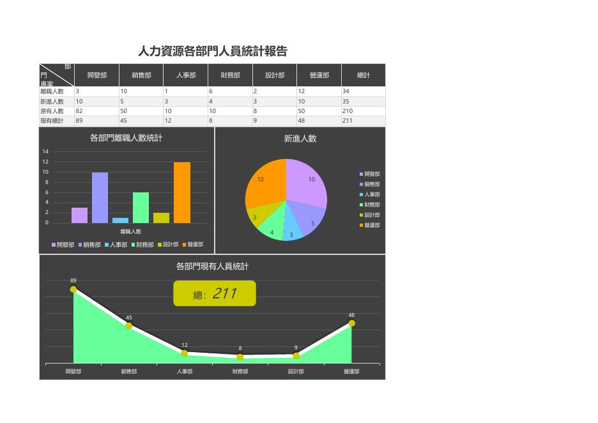The width and height of the screenshot is (598, 423).
Task: Click the 人事部 entry in the pie chart legend
Action: click(x=369, y=194)
